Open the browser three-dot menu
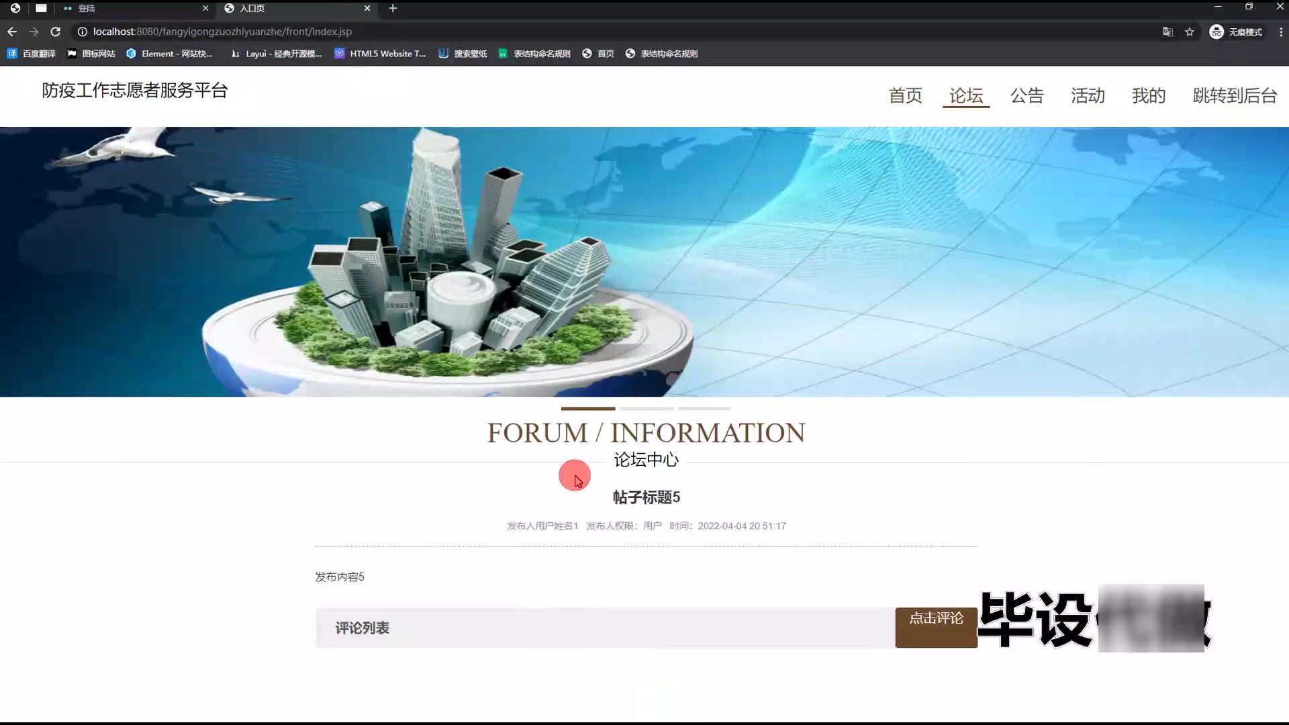This screenshot has height=725, width=1289. 1281,32
